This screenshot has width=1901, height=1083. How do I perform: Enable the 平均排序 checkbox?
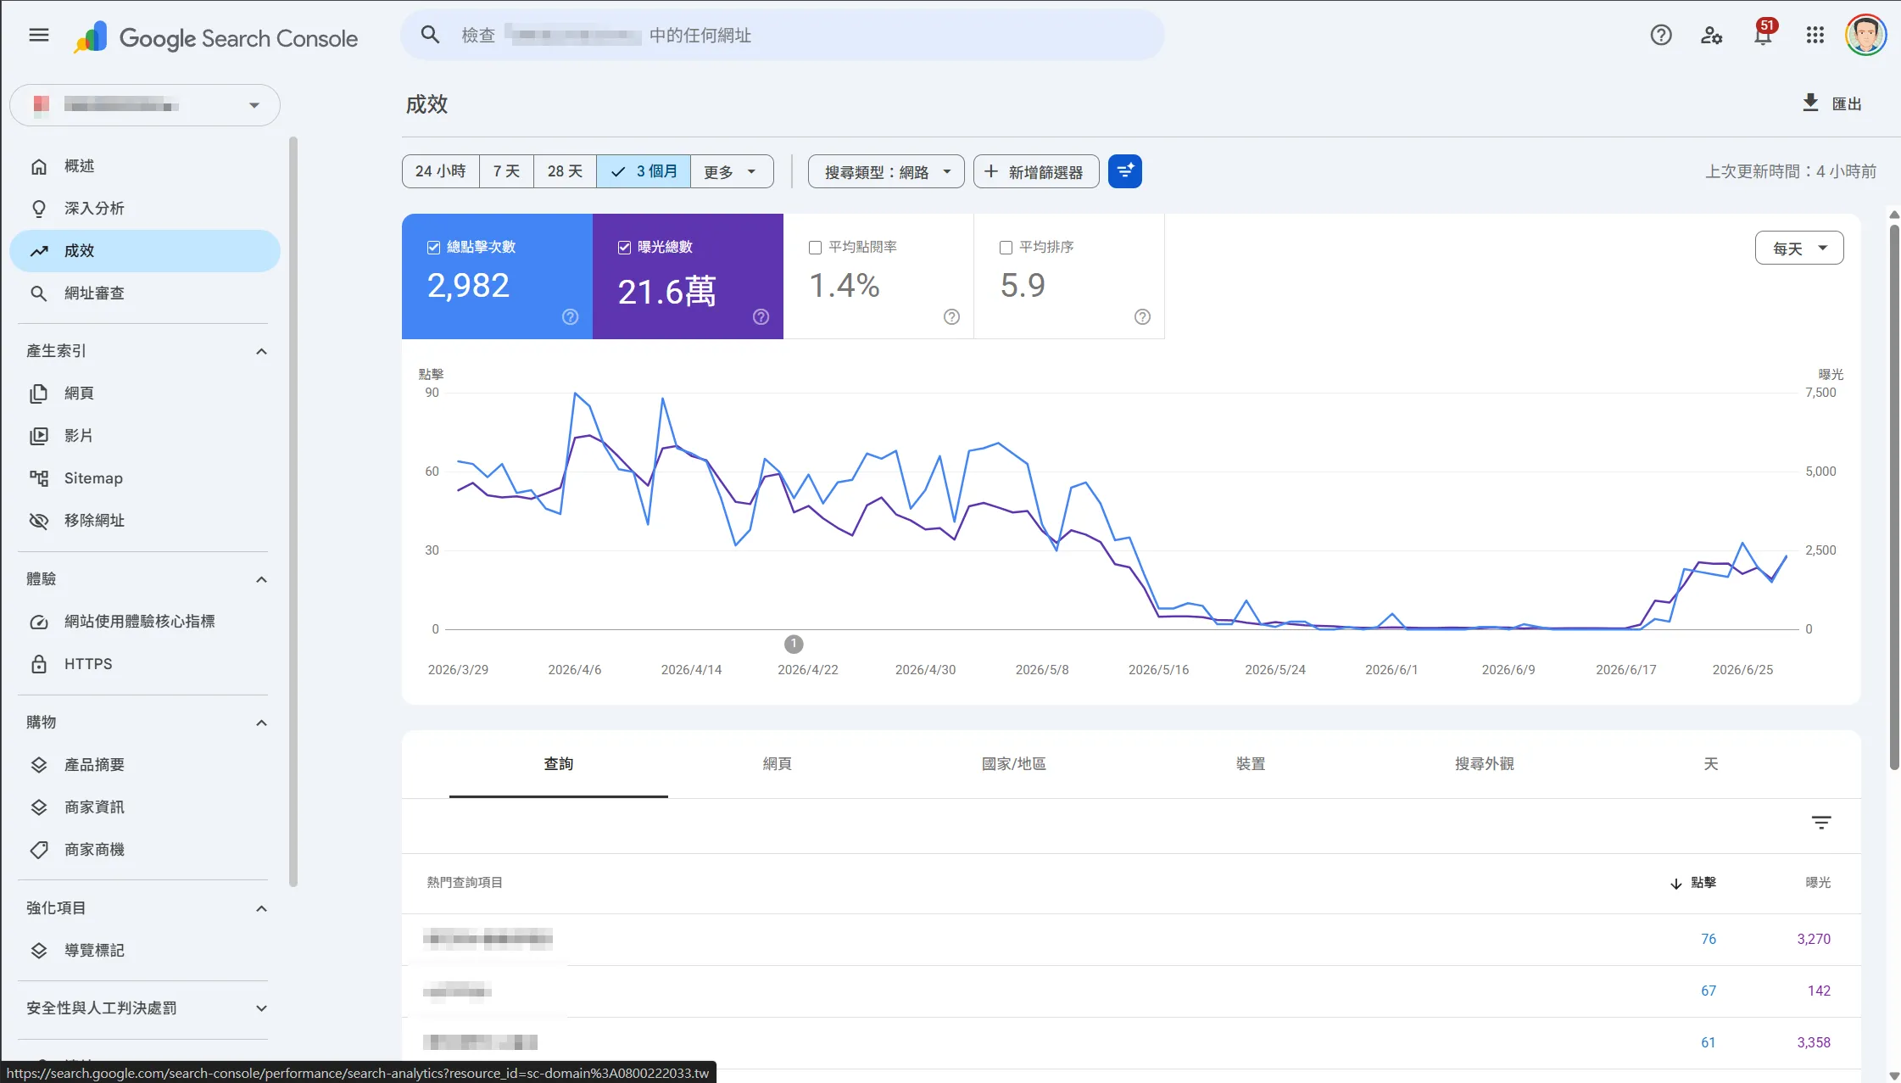(1006, 248)
